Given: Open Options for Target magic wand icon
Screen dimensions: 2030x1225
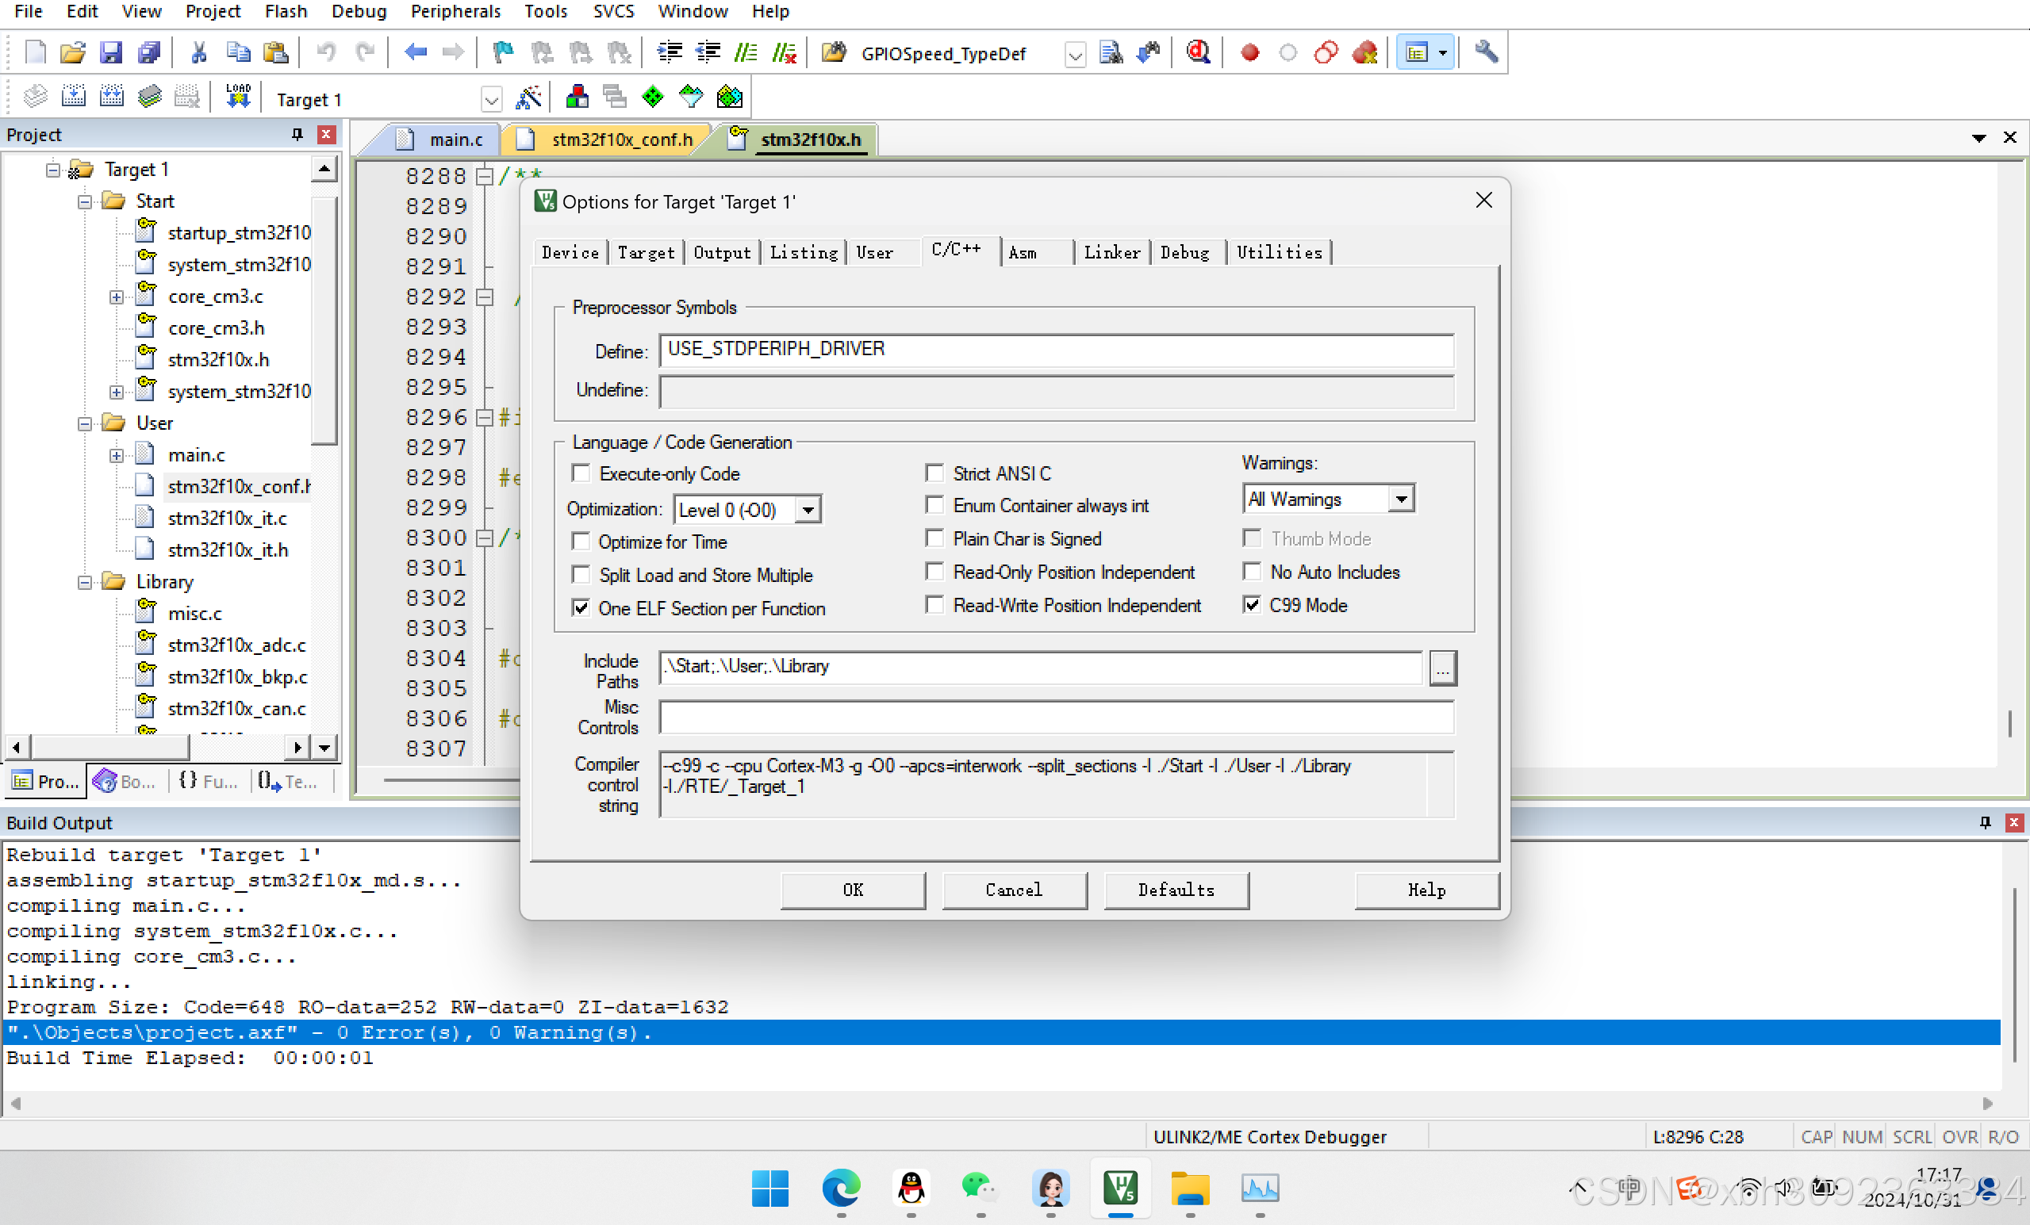Looking at the screenshot, I should point(528,98).
